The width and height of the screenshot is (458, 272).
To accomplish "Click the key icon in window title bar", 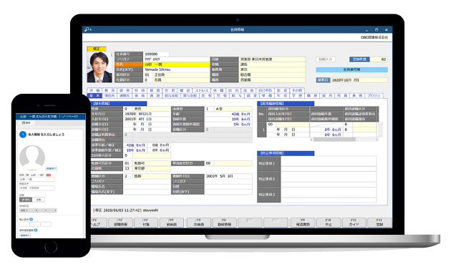I will pyautogui.click(x=88, y=29).
